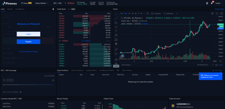Toggle log scale on the chart
Image resolution: width=225 pixels, height=109 pixels.
216,65
